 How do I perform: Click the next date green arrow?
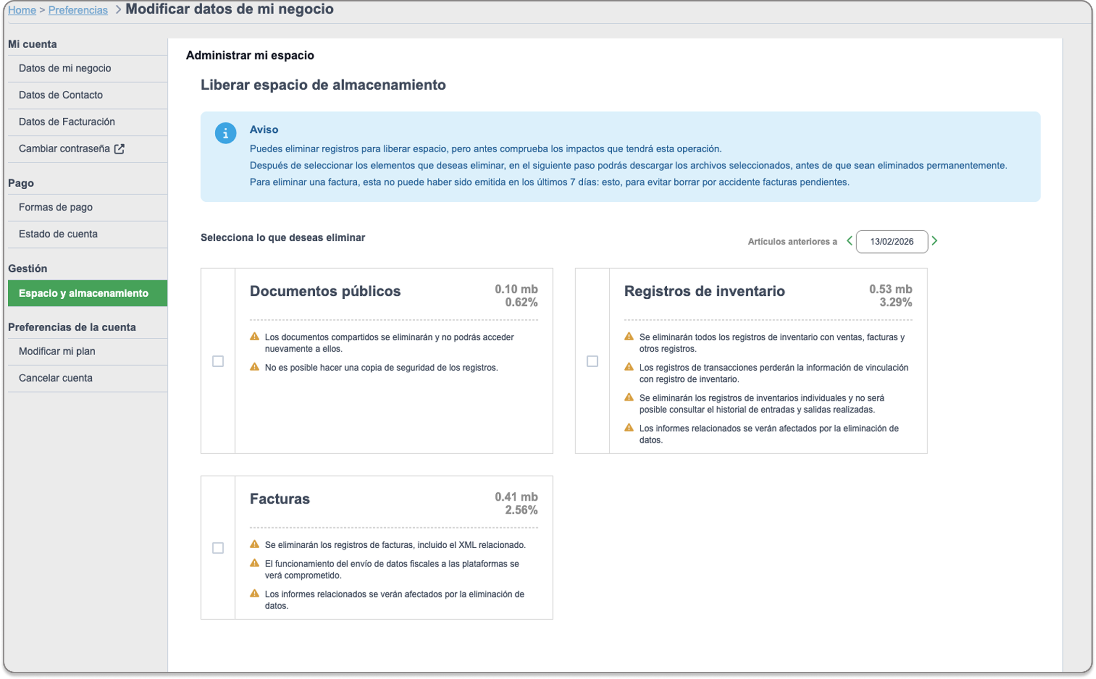[935, 241]
